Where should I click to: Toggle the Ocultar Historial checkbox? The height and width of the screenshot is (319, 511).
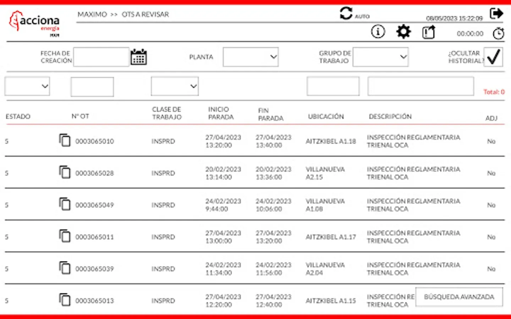493,57
